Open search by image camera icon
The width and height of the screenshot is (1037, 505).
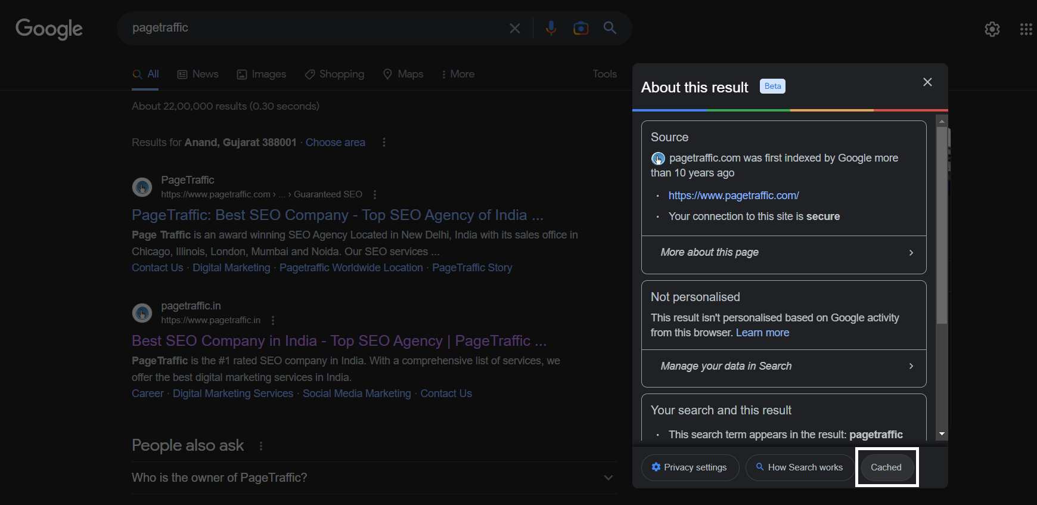coord(580,28)
